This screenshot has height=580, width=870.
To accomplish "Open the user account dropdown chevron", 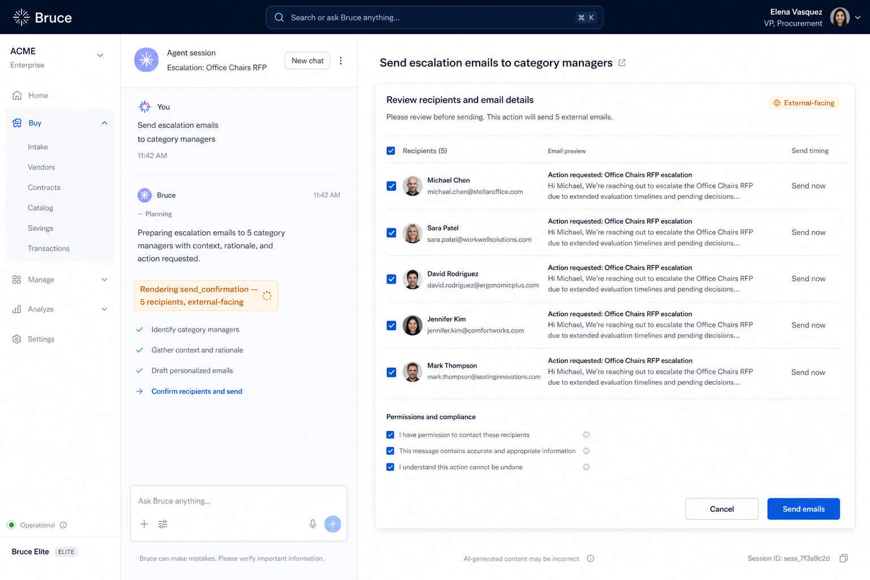I will click(858, 18).
